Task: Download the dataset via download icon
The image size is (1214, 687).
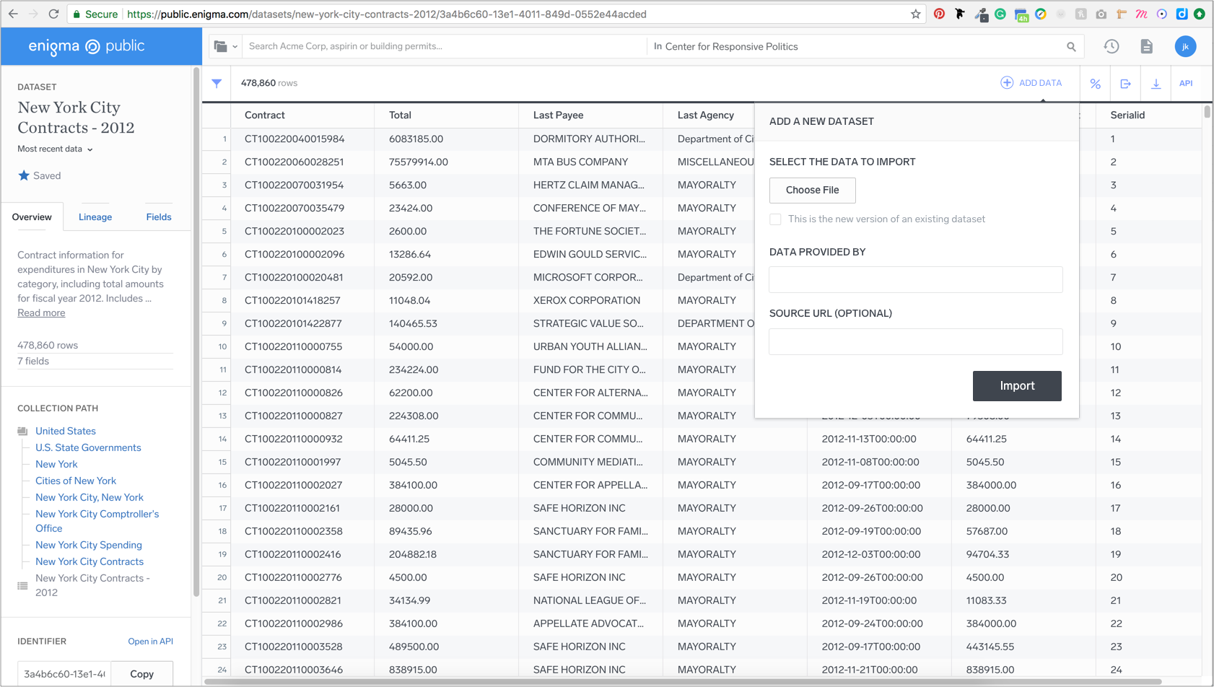Action: click(x=1156, y=84)
